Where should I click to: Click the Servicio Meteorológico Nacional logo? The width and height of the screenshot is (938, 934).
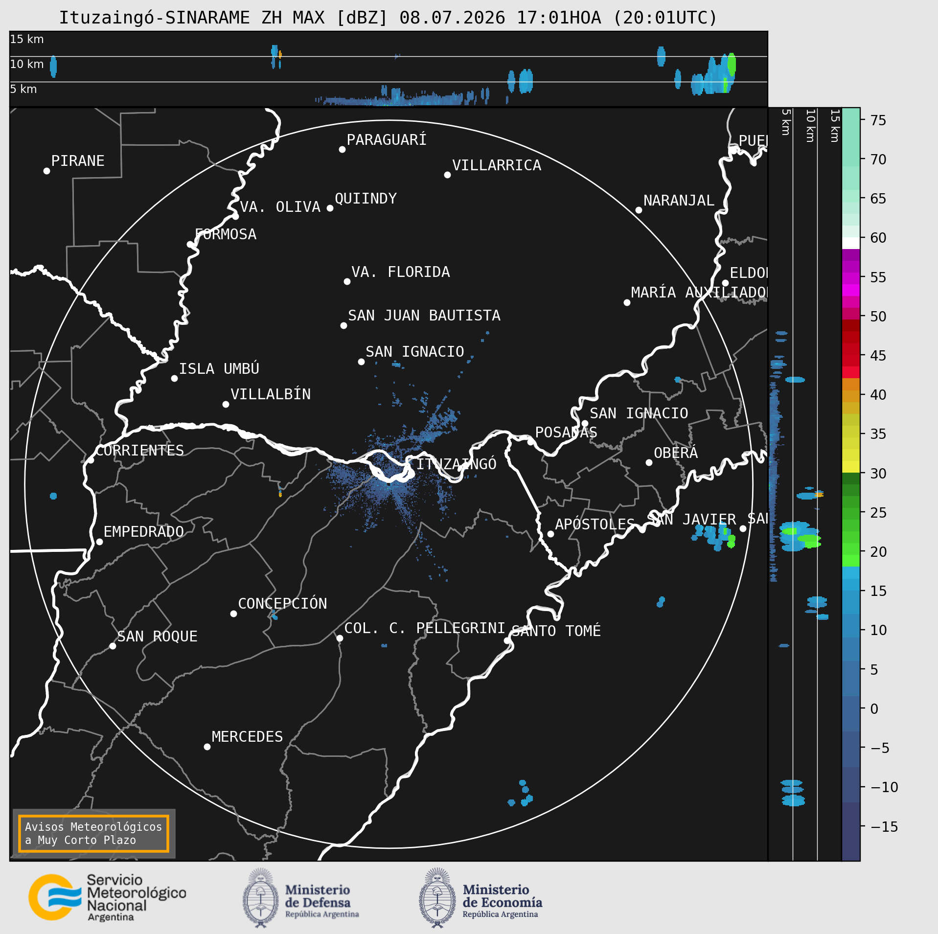point(107,897)
